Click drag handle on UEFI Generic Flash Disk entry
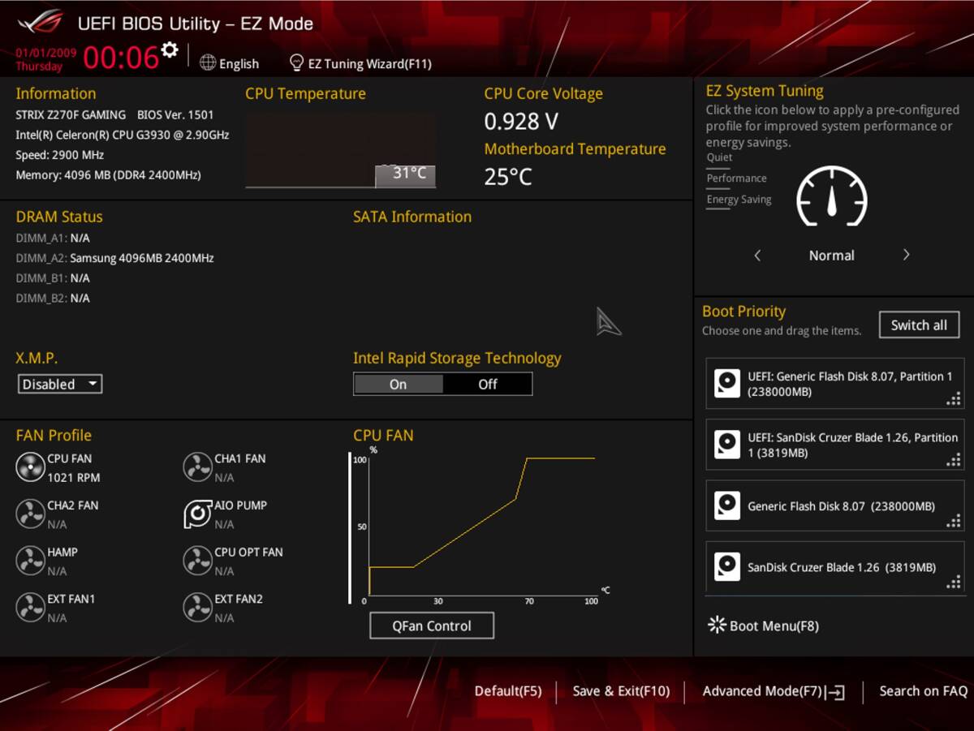The height and width of the screenshot is (731, 974). pos(954,399)
